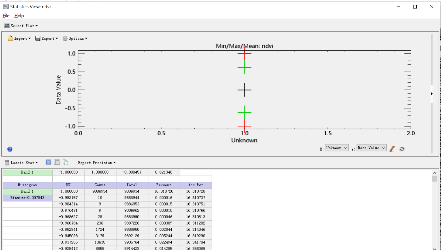The width and height of the screenshot is (441, 250).
Task: Click the Export floppy disk icon
Action: coord(38,39)
